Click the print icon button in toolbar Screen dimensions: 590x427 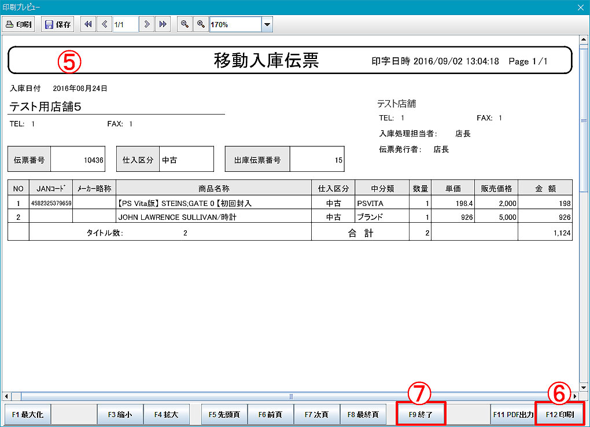tap(19, 24)
